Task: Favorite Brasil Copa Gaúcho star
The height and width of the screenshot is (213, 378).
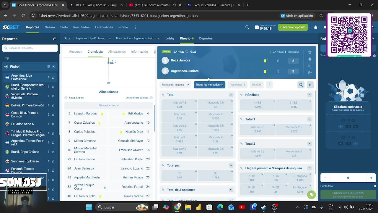Action: tap(53, 152)
